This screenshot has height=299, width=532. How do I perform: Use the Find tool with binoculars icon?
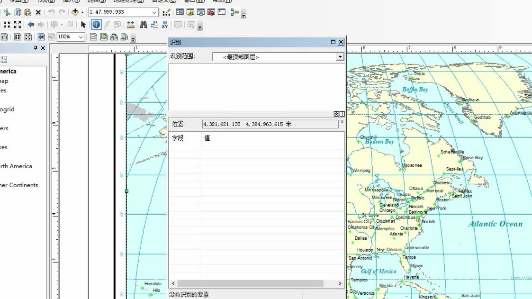tap(144, 25)
